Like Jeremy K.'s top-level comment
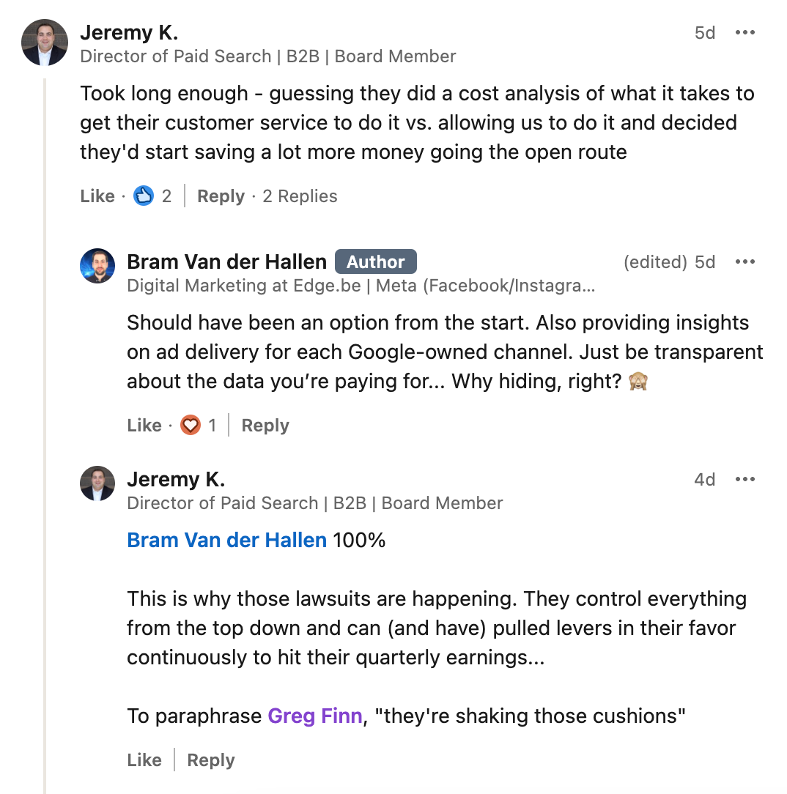Screen dimensions: 787x794 click(97, 196)
